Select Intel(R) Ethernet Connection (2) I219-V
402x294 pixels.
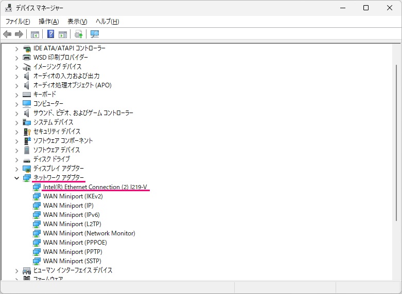coord(96,187)
